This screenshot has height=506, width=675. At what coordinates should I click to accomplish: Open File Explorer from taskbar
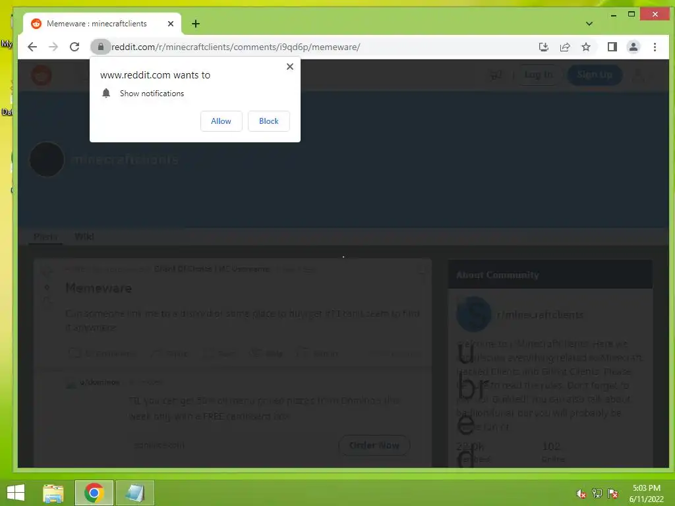(x=53, y=493)
